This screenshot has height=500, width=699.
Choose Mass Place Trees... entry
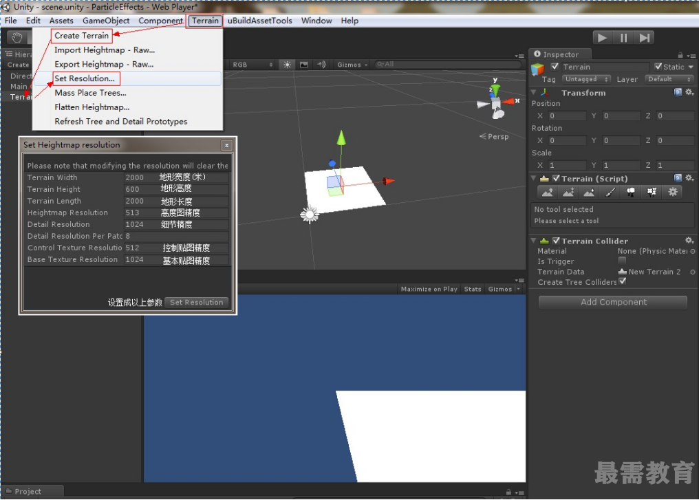91,93
